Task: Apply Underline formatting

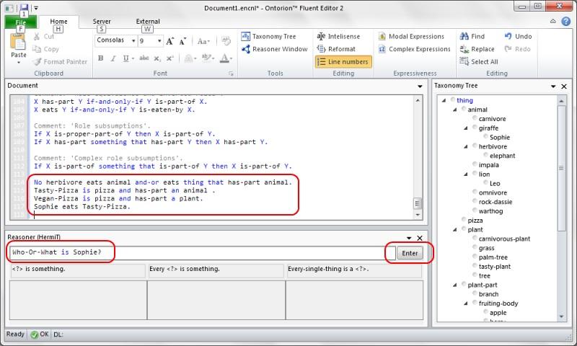Action: (x=125, y=58)
